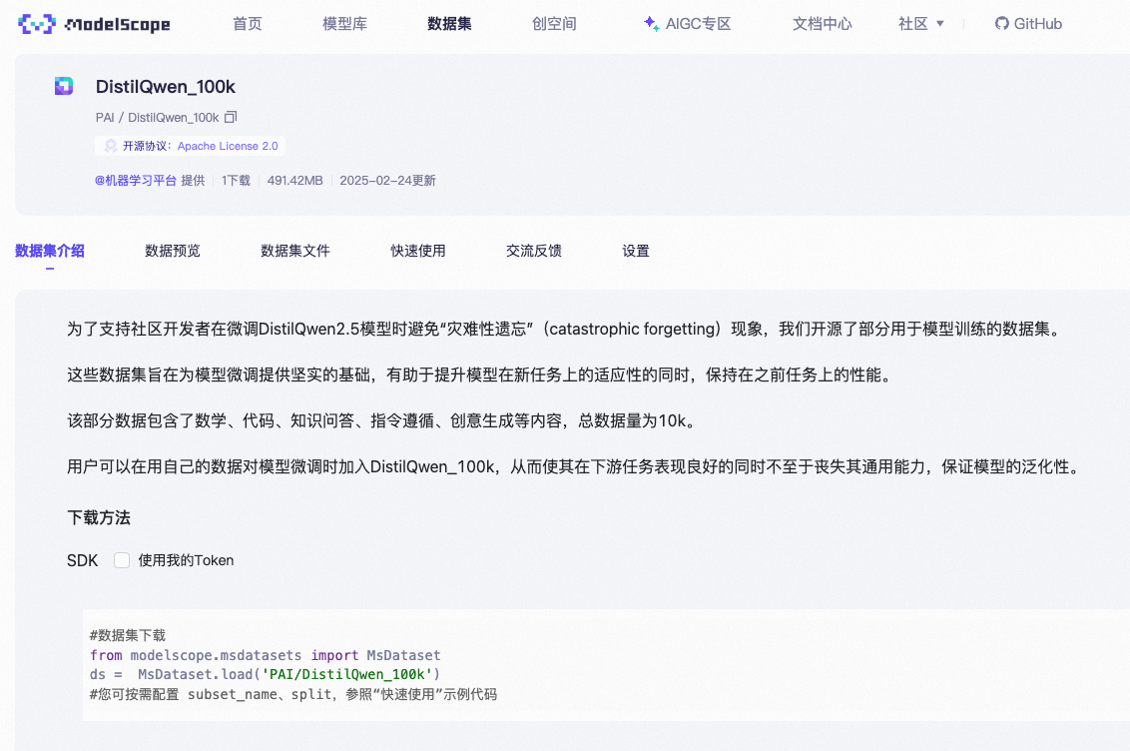Switch to the 数据集文件 tab
This screenshot has height=751, width=1130.
click(295, 251)
